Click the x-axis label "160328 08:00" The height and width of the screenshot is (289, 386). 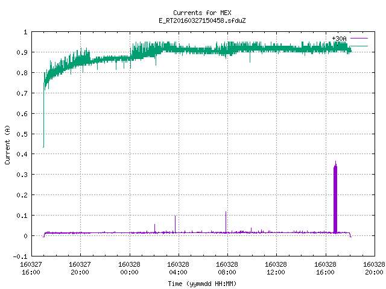coord(227,268)
